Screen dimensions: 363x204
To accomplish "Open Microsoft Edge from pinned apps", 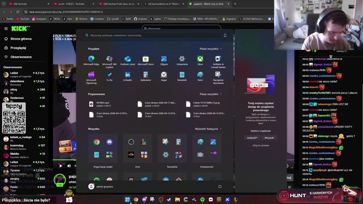I will (x=91, y=61).
